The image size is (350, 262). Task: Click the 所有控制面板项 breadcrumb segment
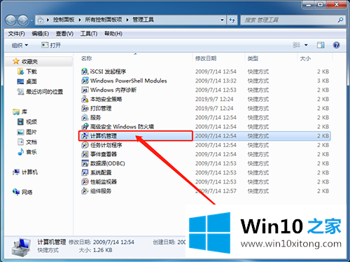(x=104, y=20)
